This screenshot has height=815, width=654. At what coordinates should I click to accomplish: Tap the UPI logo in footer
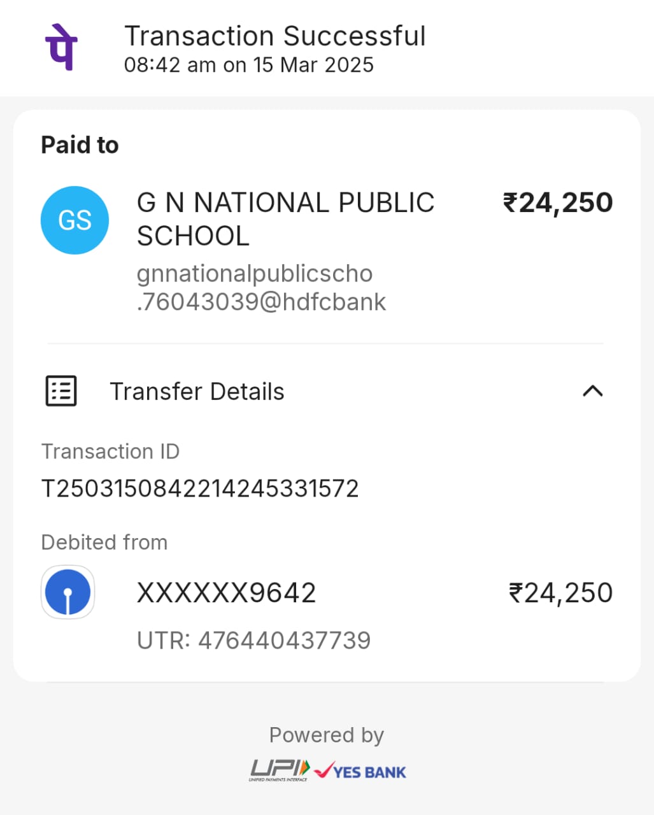[x=280, y=770]
